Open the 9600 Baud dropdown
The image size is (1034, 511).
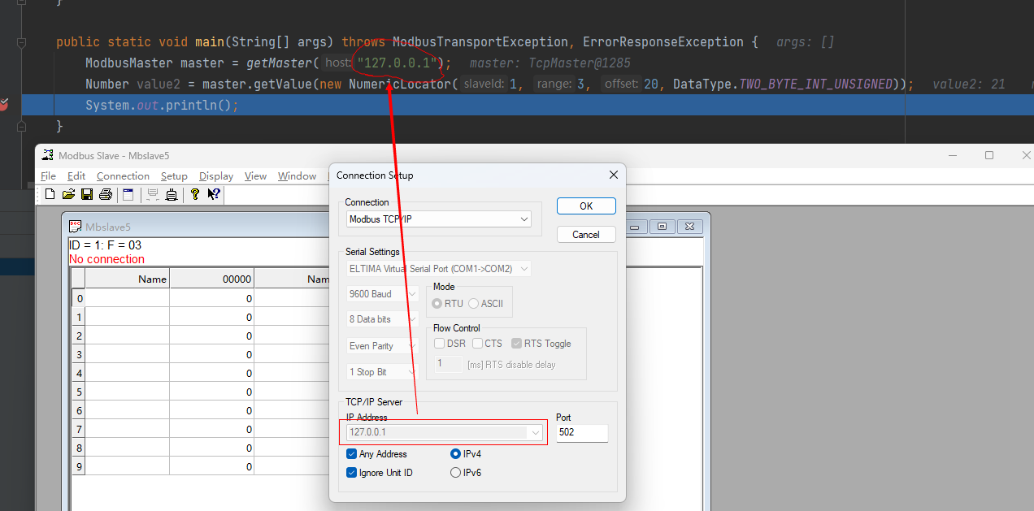tap(383, 294)
